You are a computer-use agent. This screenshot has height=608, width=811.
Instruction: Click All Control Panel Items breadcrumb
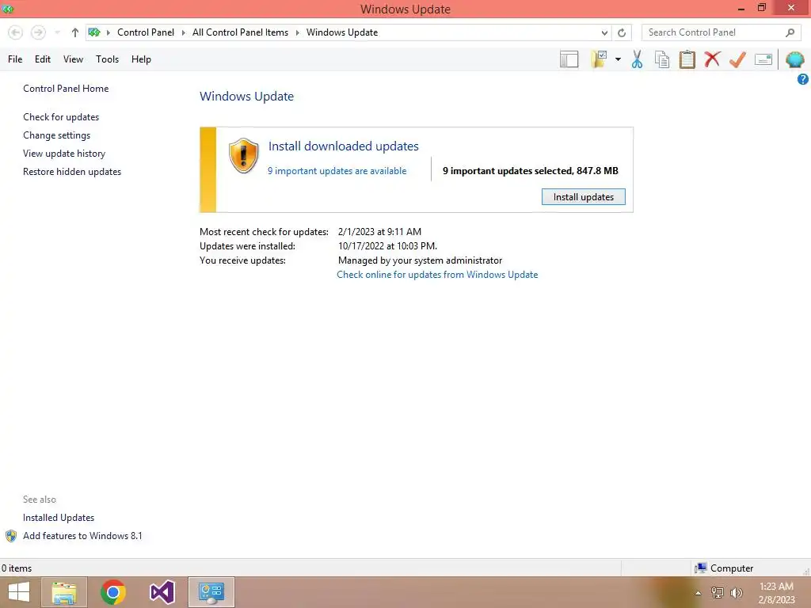tap(240, 32)
